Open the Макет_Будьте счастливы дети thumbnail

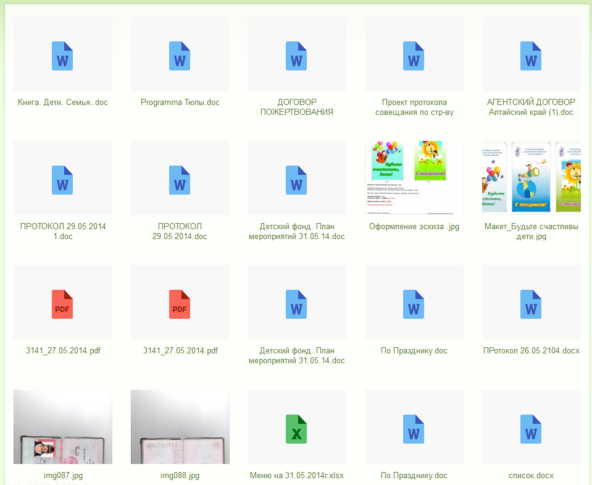[532, 178]
